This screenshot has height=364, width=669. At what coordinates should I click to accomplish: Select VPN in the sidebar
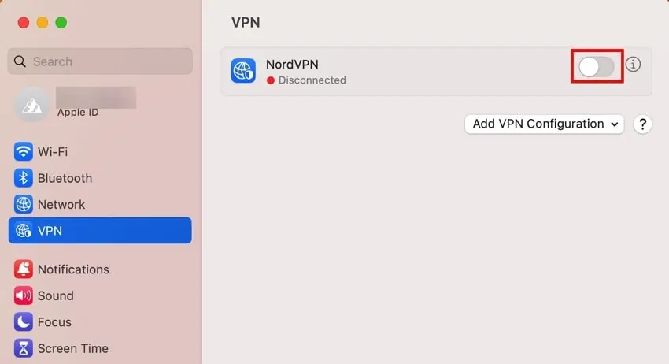coord(99,231)
